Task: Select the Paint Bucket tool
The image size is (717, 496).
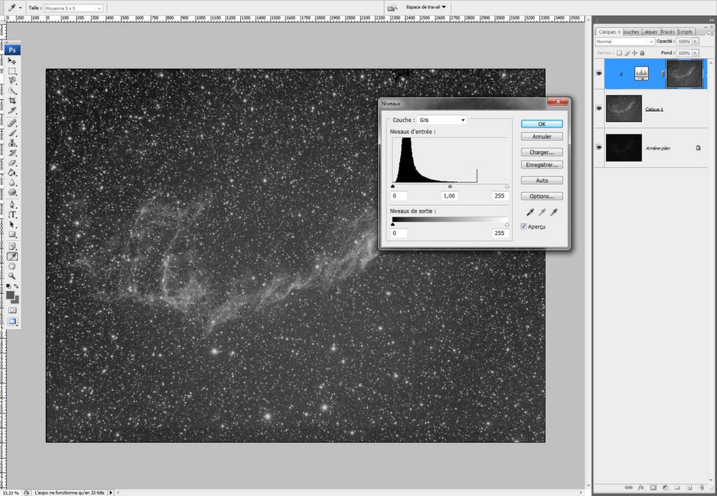Action: (x=12, y=172)
